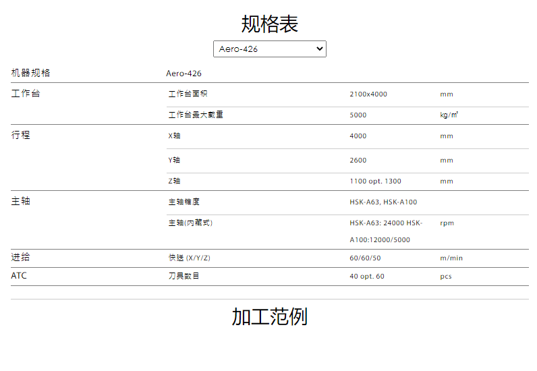Click the 40 opt. 60 value
The image size is (537, 371).
click(367, 276)
